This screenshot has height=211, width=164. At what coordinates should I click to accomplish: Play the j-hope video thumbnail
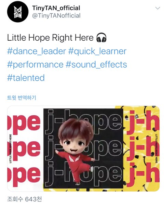coord(83,149)
